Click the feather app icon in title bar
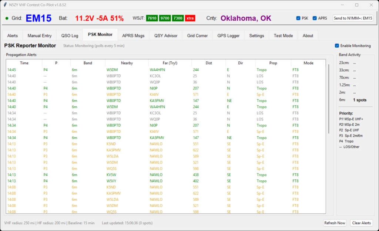The height and width of the screenshot is (231, 379). tap(5, 5)
